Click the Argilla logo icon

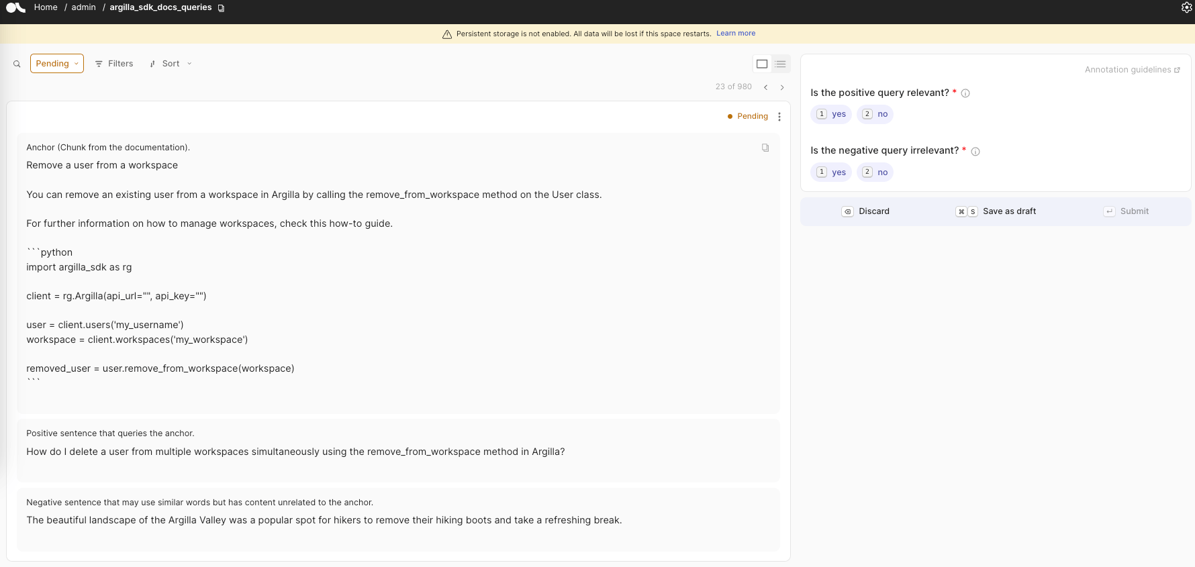click(15, 7)
